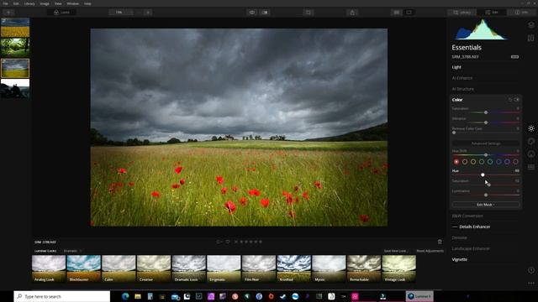This screenshot has height=302, width=538.
Task: Apply the Vintage Look thumbnail
Action: (399, 268)
